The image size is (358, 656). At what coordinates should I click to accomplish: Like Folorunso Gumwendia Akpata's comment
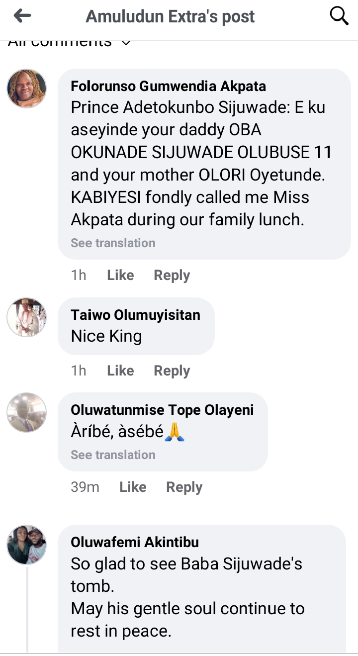[120, 275]
